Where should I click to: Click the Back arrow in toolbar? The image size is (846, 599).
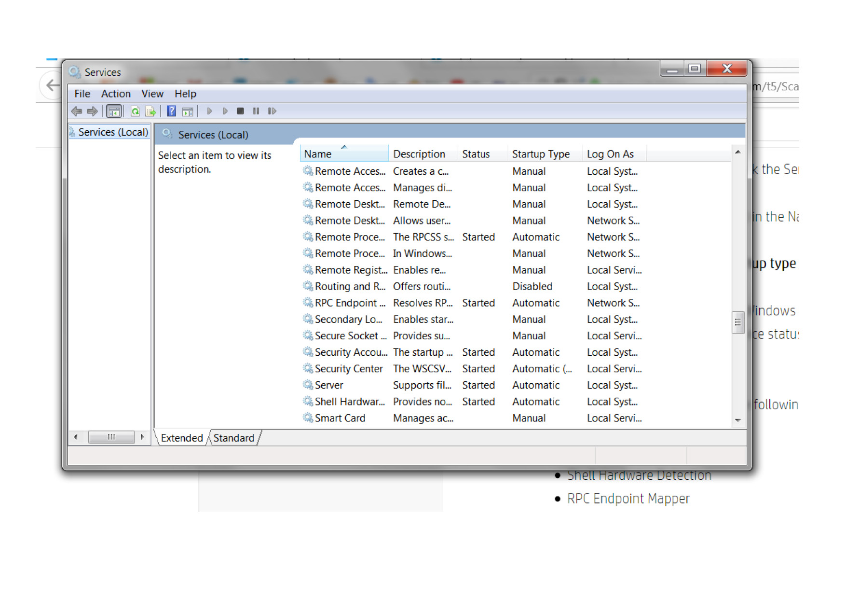[x=76, y=111]
